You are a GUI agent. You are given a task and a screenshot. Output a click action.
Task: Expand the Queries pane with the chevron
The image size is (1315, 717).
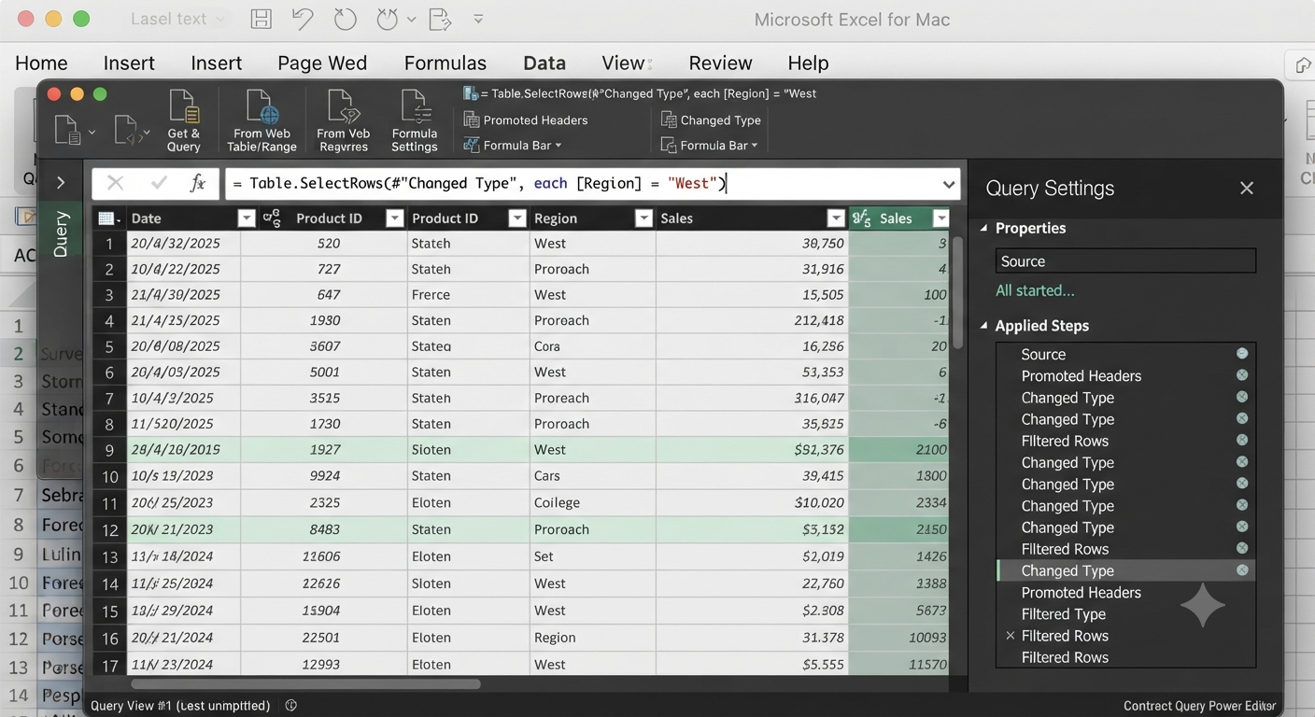tap(61, 182)
